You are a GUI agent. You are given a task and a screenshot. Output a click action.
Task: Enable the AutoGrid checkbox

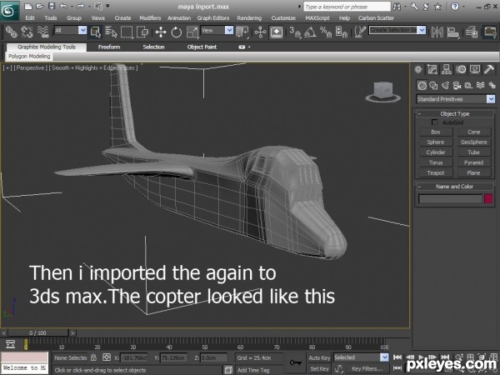pos(434,122)
